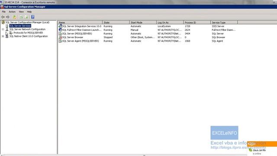Screen dimensions: 277x156
Task: Click the Refresh toolbar icon
Action: coord(21,17)
